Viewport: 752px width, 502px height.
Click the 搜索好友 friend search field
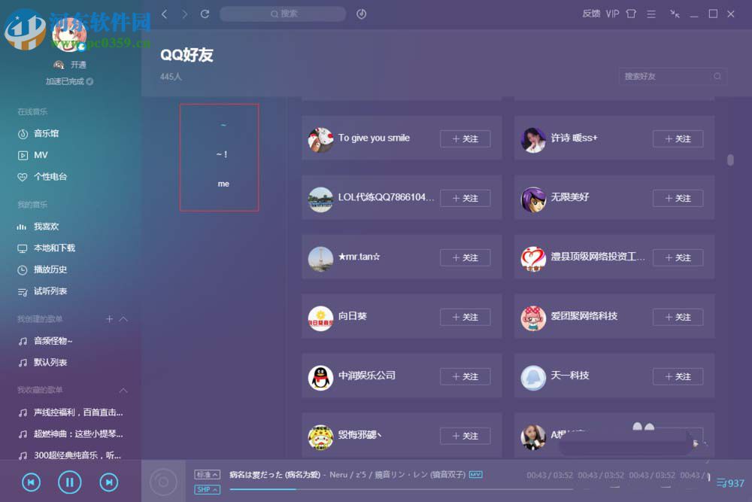[x=669, y=76]
